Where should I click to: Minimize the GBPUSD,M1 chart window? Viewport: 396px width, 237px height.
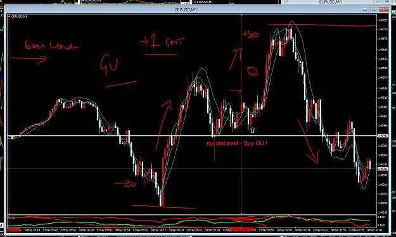365,10
